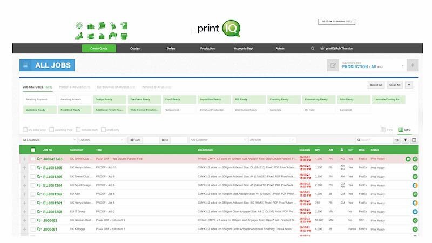The height and width of the screenshot is (243, 432).
Task: Click the search magnifier in top navigation
Action: click(312, 49)
